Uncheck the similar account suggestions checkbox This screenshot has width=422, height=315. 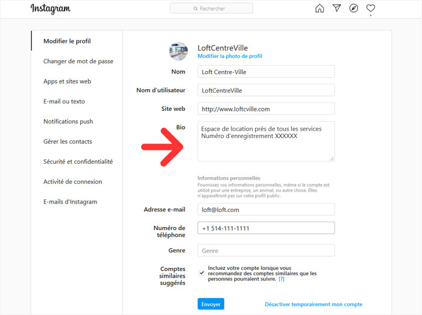pos(201,273)
